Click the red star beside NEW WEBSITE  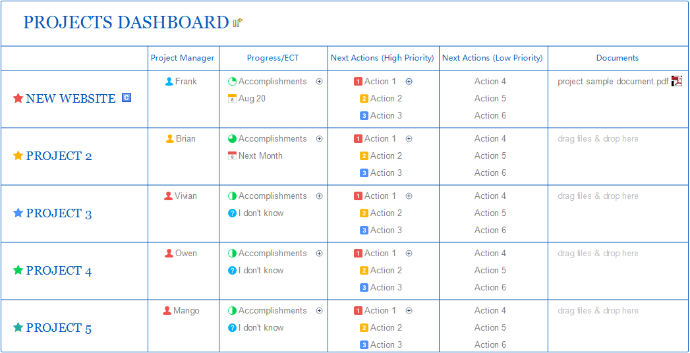[x=18, y=99]
